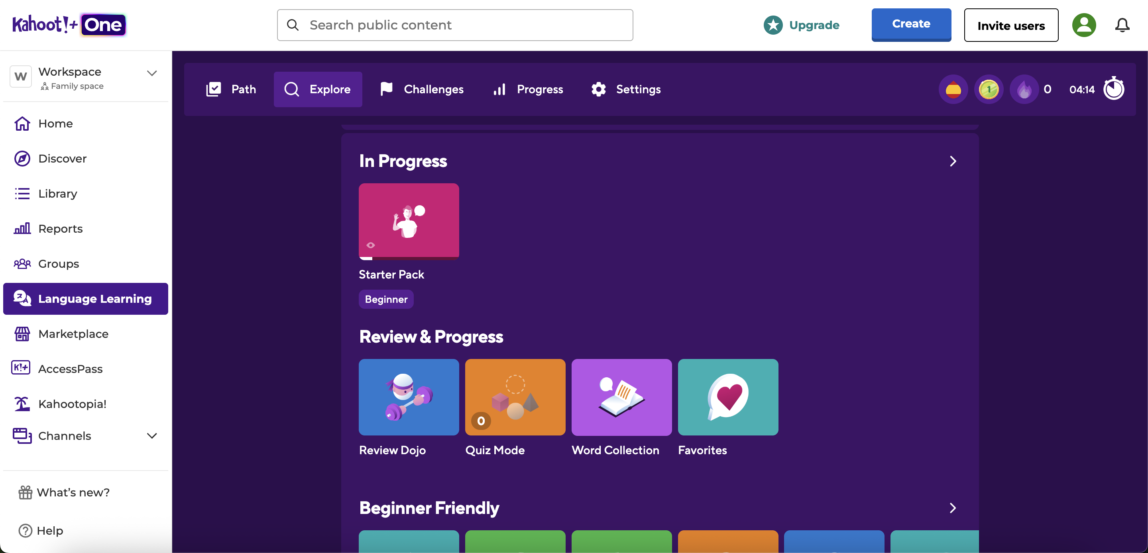
Task: Click the Quiz Mode 0 badge
Action: click(481, 421)
